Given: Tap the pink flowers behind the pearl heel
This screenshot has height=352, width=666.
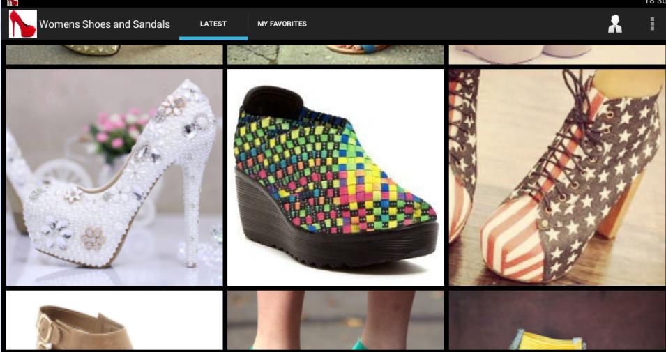Looking at the screenshot, I should tap(119, 129).
